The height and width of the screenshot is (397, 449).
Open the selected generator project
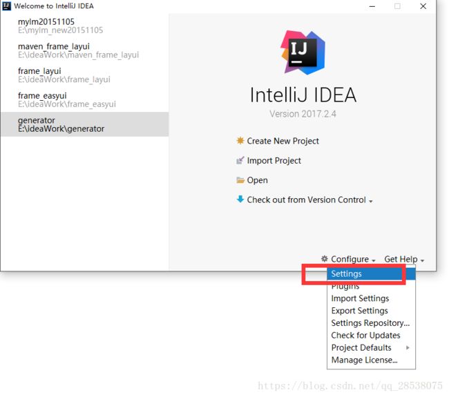[x=85, y=124]
